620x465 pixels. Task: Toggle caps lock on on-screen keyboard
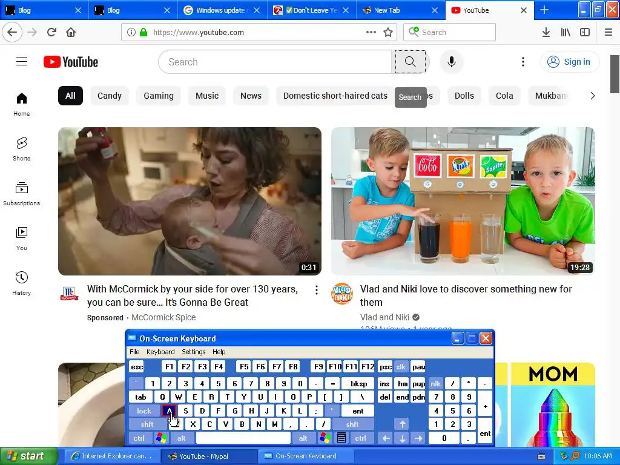click(x=144, y=411)
